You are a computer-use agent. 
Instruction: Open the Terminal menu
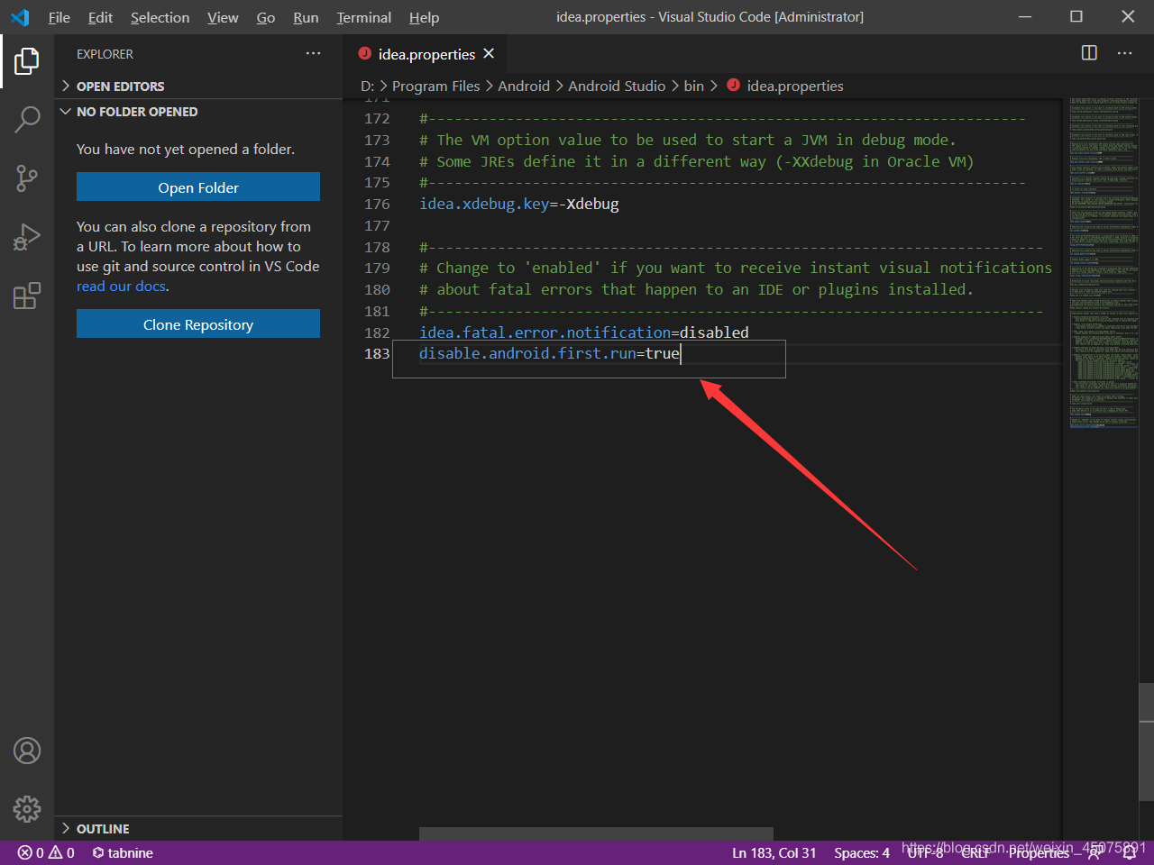[364, 17]
